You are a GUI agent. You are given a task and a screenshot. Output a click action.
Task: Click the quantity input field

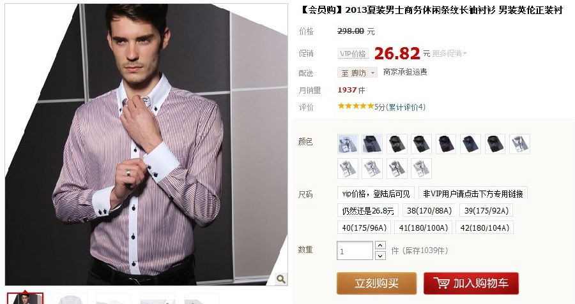[355, 251]
